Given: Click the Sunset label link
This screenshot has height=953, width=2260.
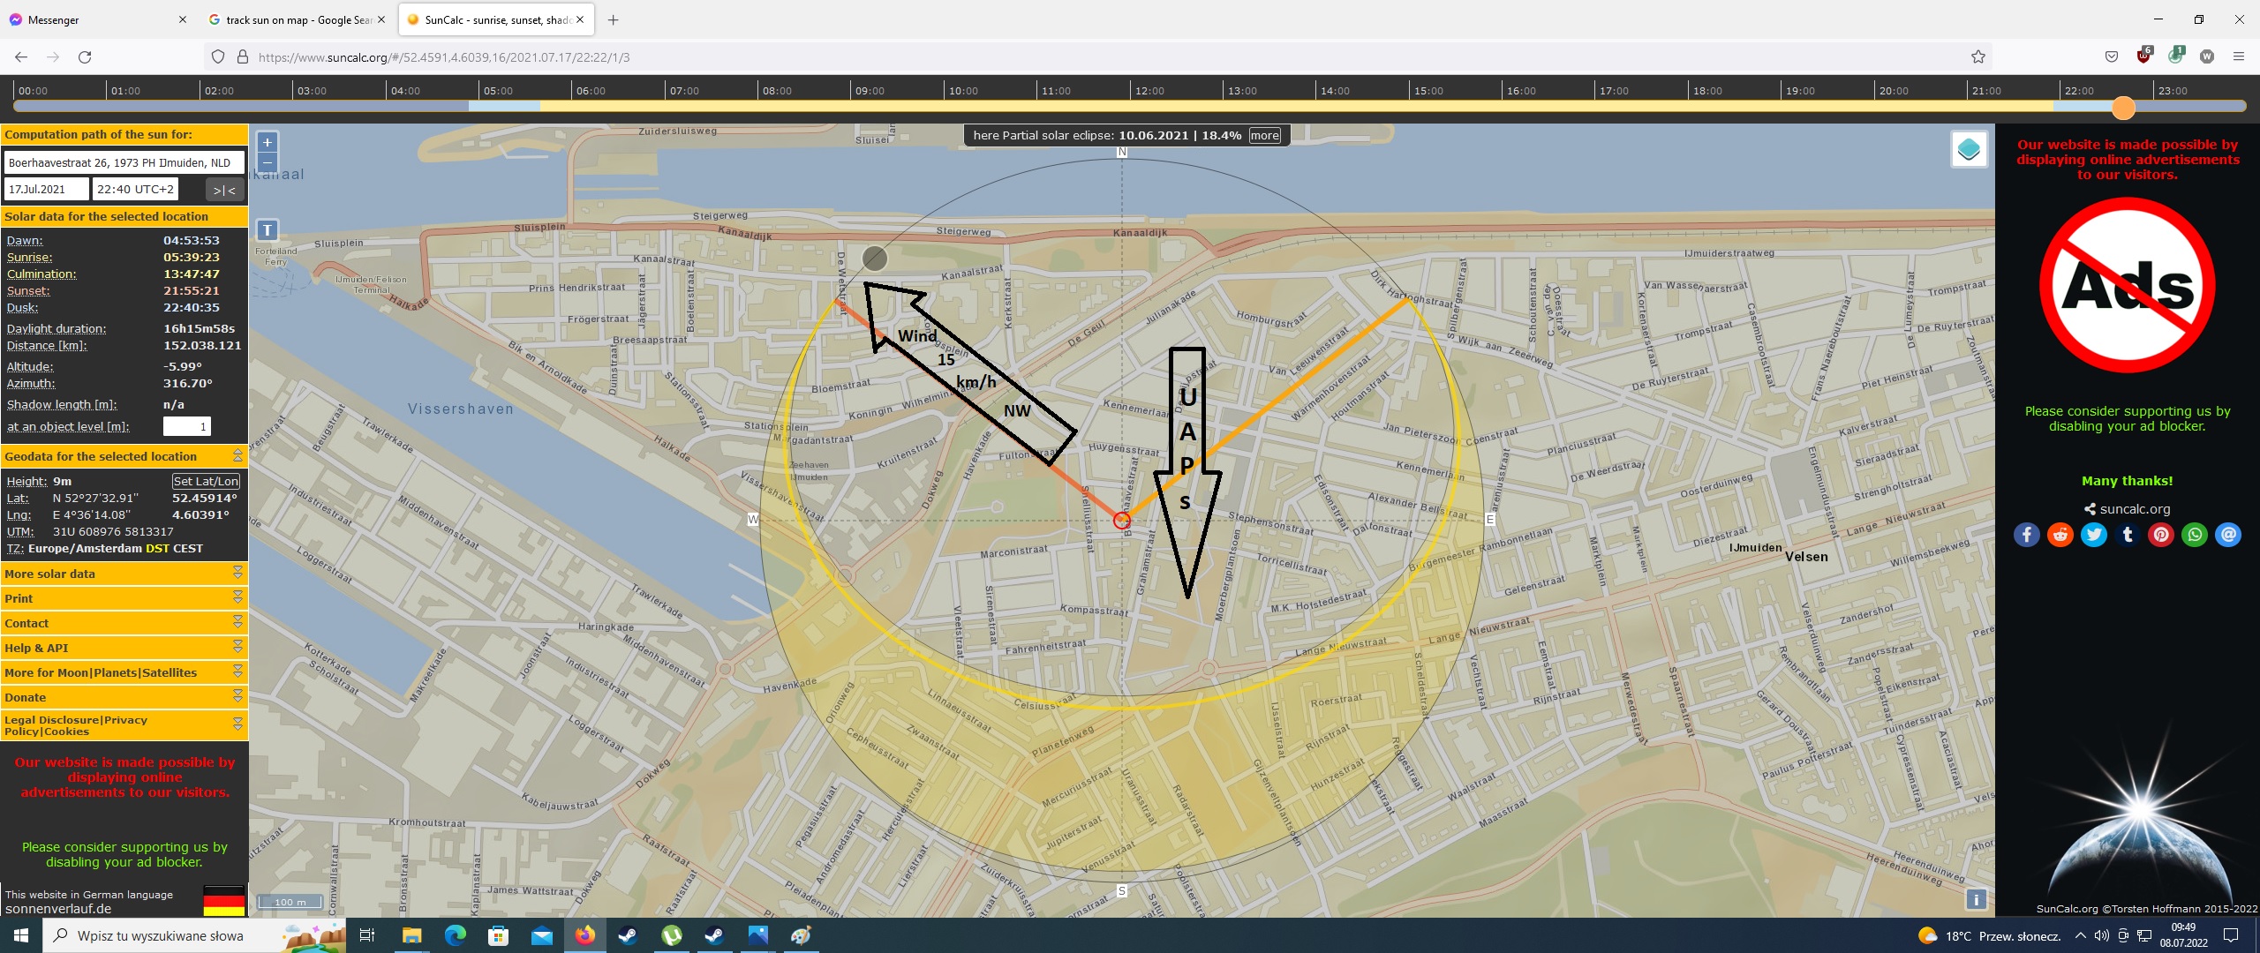Looking at the screenshot, I should coord(28,290).
